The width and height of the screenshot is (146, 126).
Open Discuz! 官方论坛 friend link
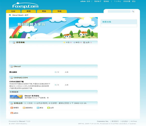(32, 96)
